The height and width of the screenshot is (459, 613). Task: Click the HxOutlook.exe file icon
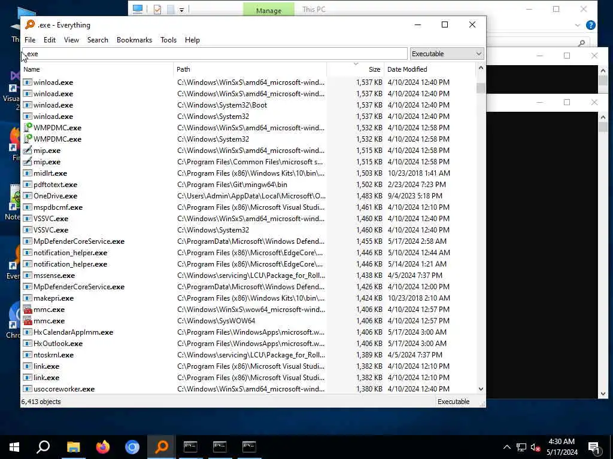click(x=28, y=344)
